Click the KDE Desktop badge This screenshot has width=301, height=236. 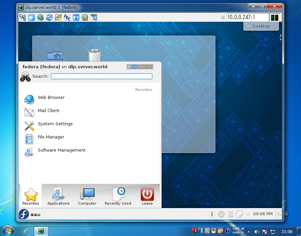(x=140, y=67)
